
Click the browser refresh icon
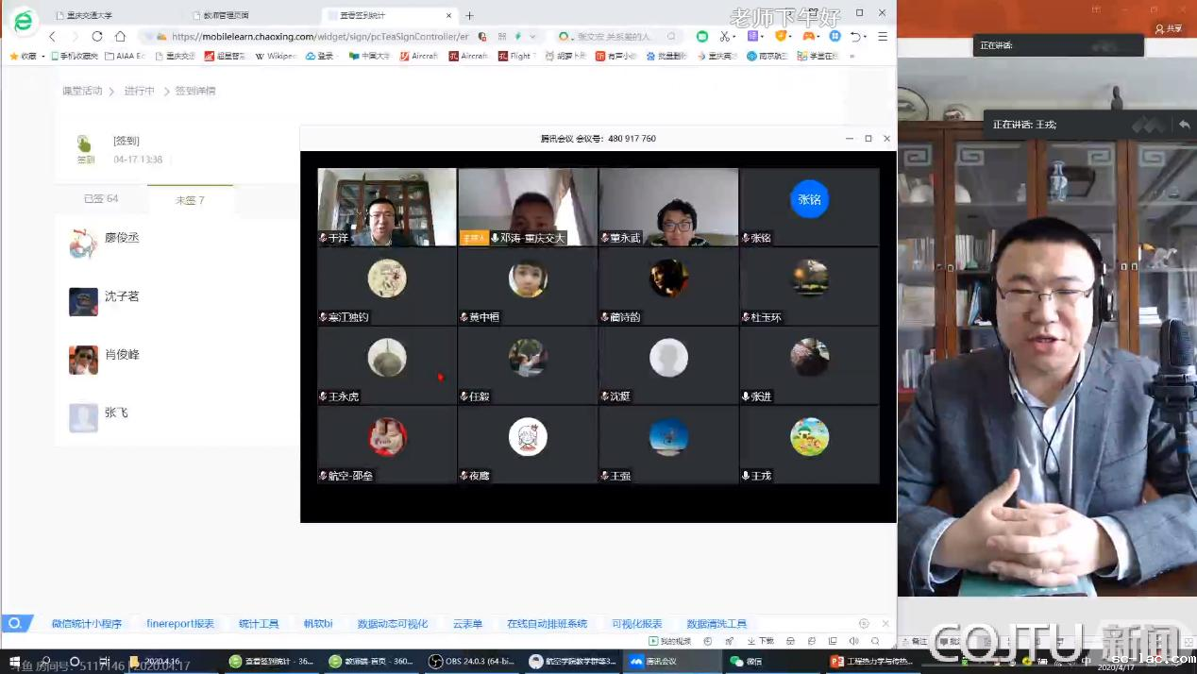coord(97,36)
